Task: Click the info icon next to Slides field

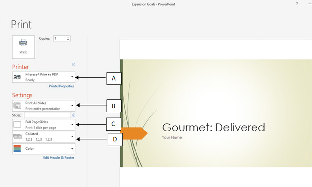Action: (74, 115)
